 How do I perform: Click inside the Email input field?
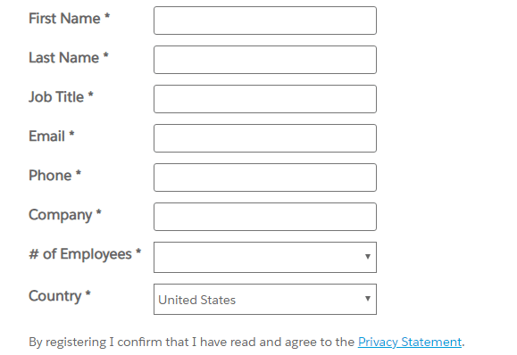click(265, 138)
